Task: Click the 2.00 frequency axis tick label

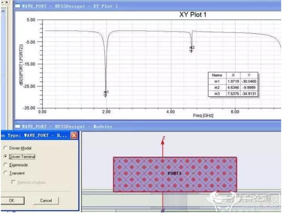Action: pyautogui.click(x=106, y=112)
